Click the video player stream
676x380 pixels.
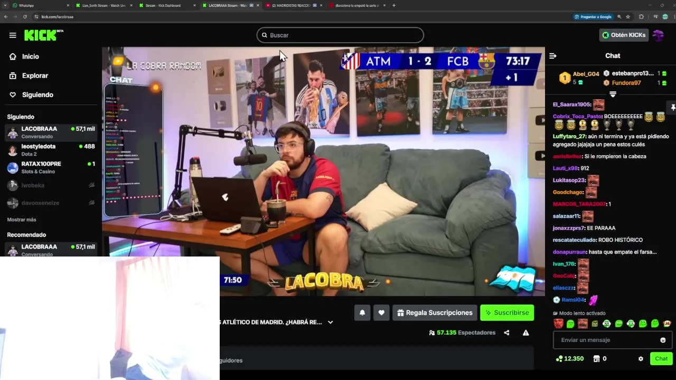[323, 172]
